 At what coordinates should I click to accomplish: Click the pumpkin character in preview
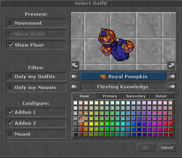(x=116, y=45)
